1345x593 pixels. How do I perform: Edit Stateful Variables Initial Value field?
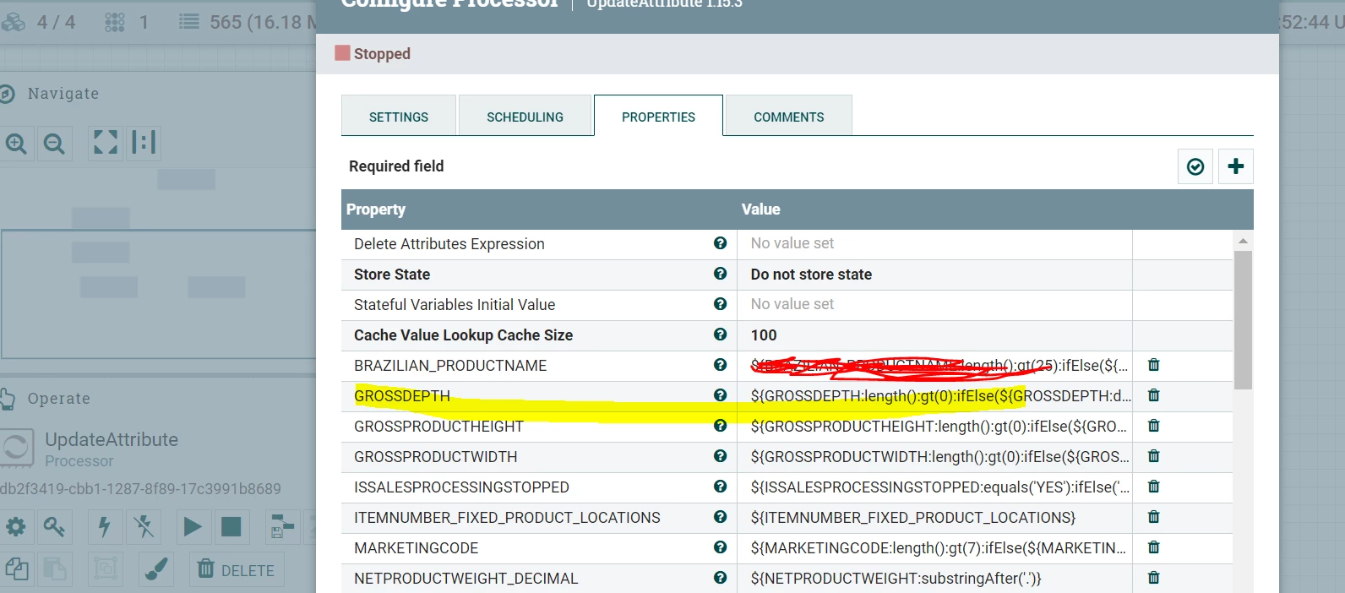click(934, 305)
